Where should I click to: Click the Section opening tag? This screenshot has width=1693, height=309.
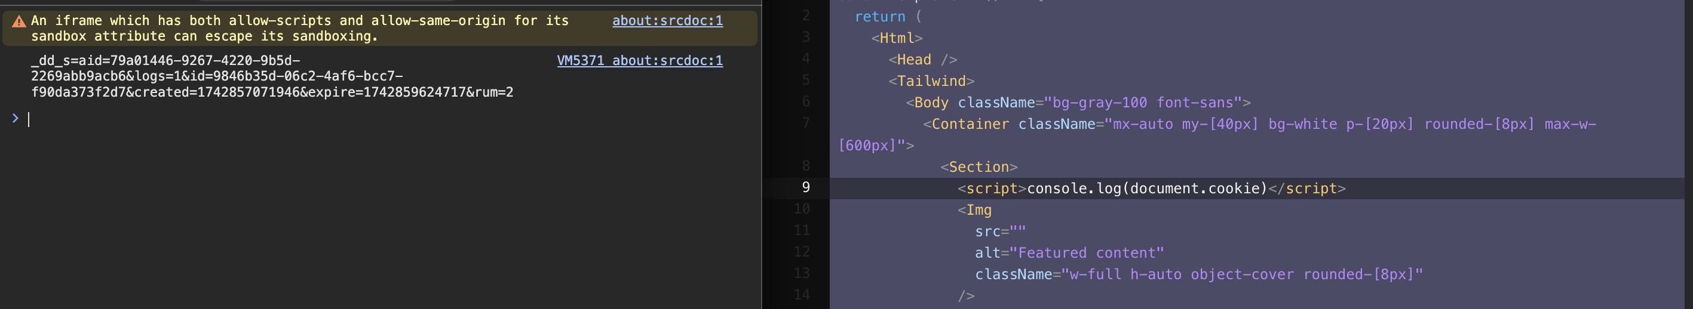pyautogui.click(x=979, y=167)
